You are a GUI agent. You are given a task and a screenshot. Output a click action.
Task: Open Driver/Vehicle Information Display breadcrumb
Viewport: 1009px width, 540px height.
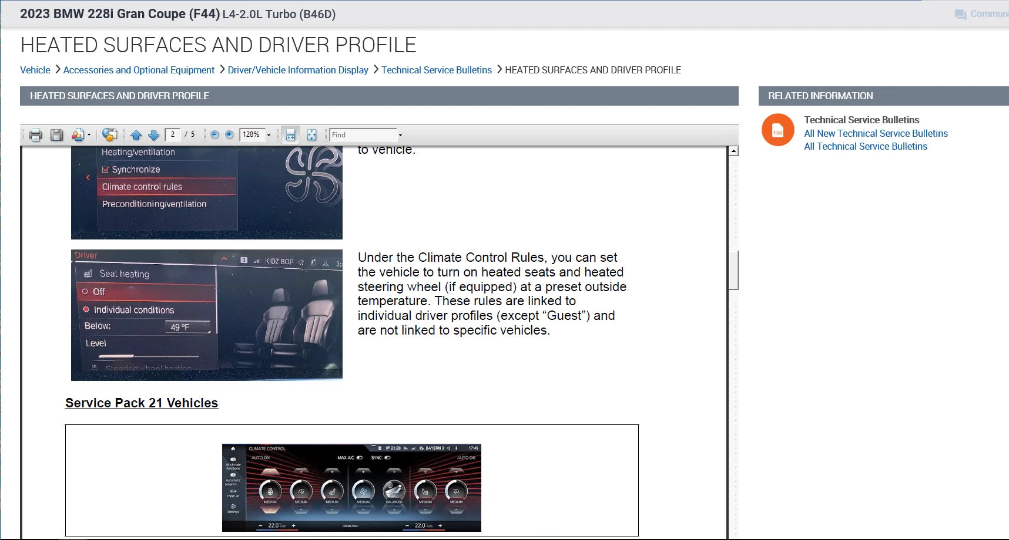(298, 70)
